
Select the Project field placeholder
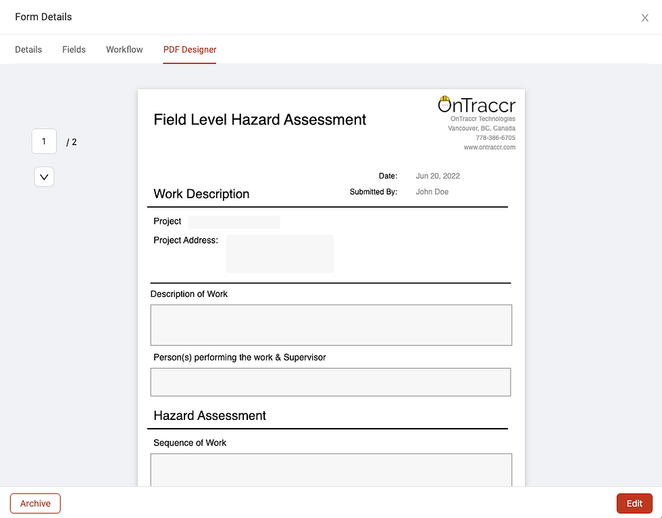[x=234, y=222]
